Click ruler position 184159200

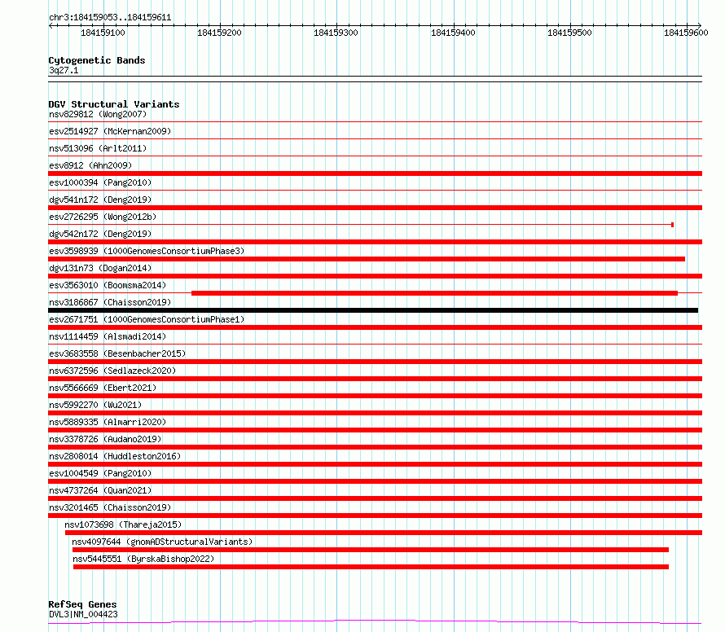pyautogui.click(x=219, y=33)
